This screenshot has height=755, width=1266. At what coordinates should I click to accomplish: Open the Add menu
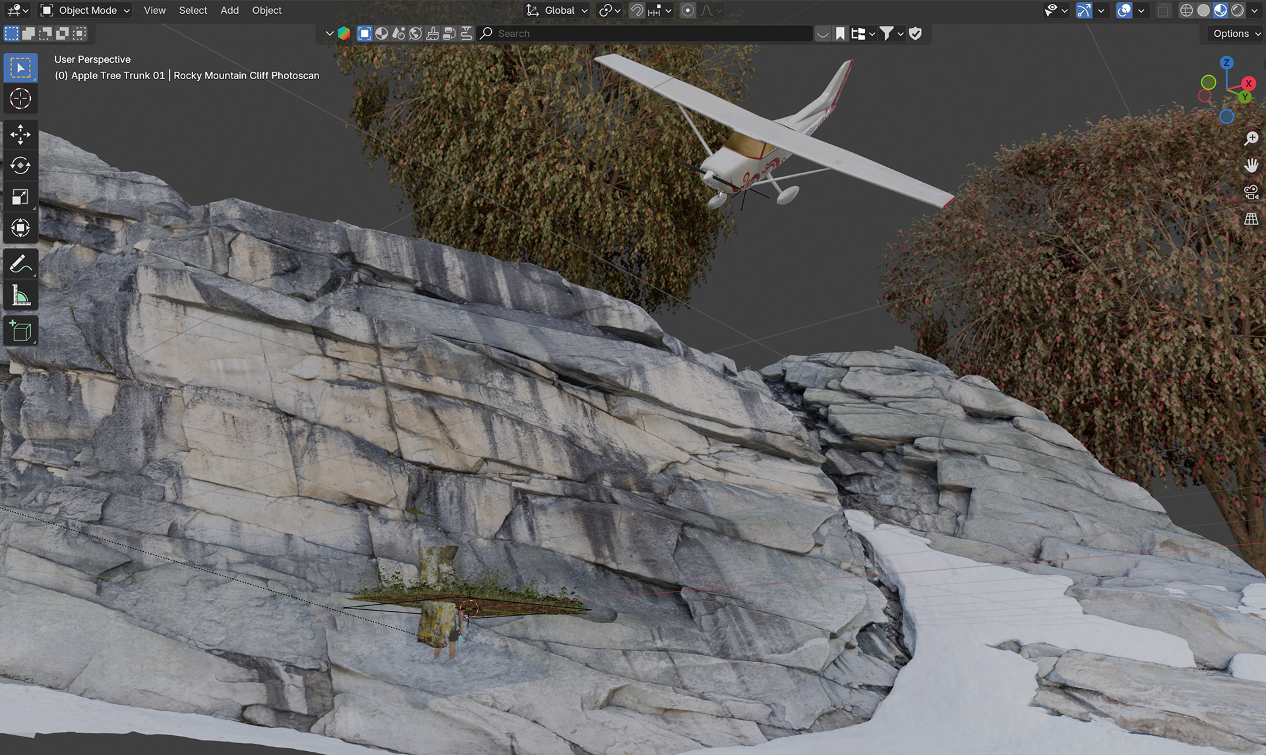pos(229,11)
